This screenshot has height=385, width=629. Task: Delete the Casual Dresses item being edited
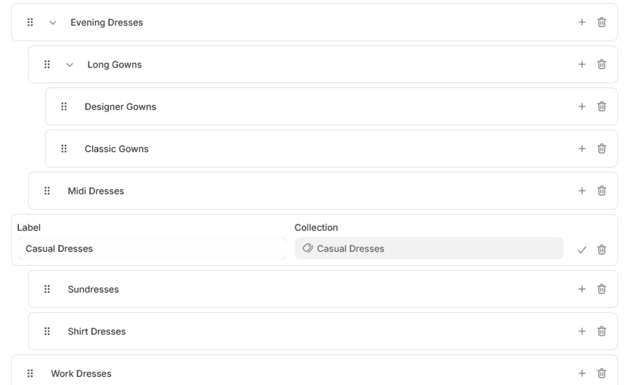click(602, 250)
